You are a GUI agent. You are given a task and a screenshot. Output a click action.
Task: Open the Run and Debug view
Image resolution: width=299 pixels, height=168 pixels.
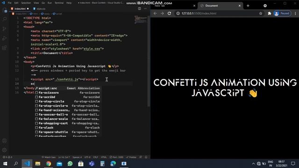click(x=5, y=38)
